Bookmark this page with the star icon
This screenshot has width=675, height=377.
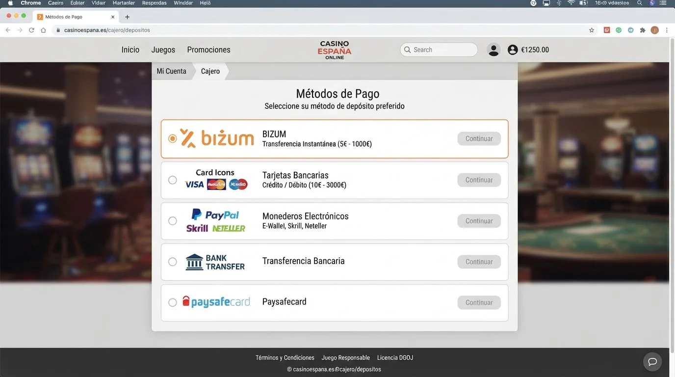click(592, 30)
